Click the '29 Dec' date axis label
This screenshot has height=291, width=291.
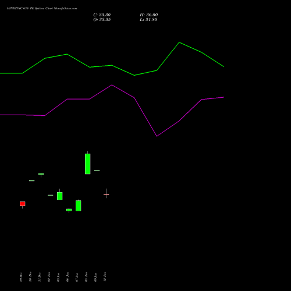(21, 277)
